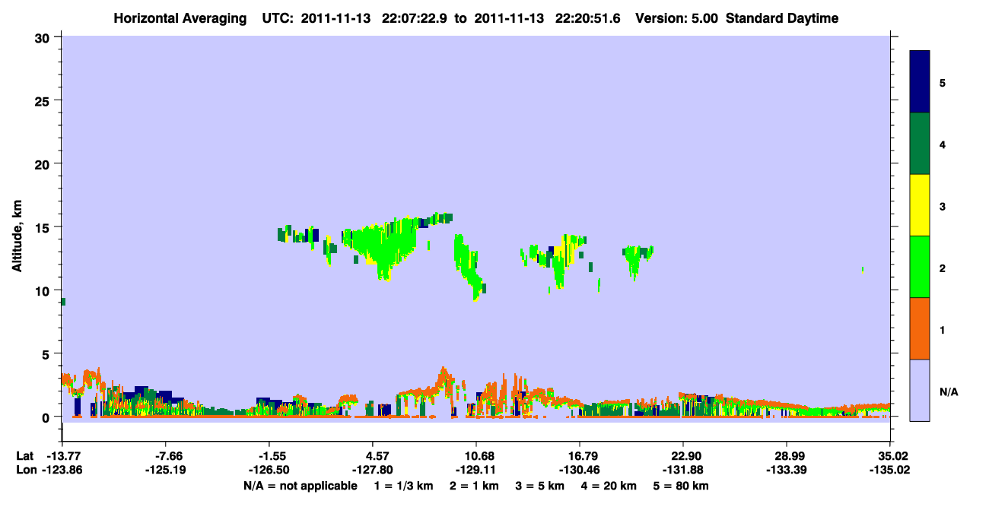Click the altitude tick label 10
Viewport: 989px width, 507px height.
tap(44, 290)
